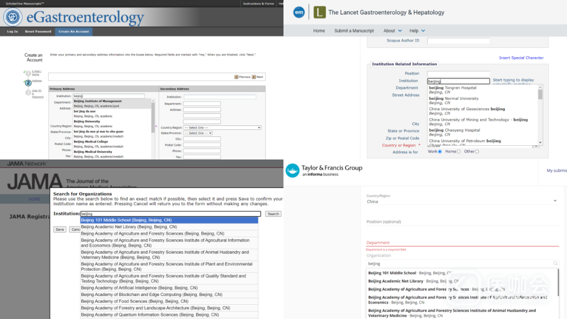Expand the About menu in Lancet
567x319 pixels.
[x=392, y=31]
